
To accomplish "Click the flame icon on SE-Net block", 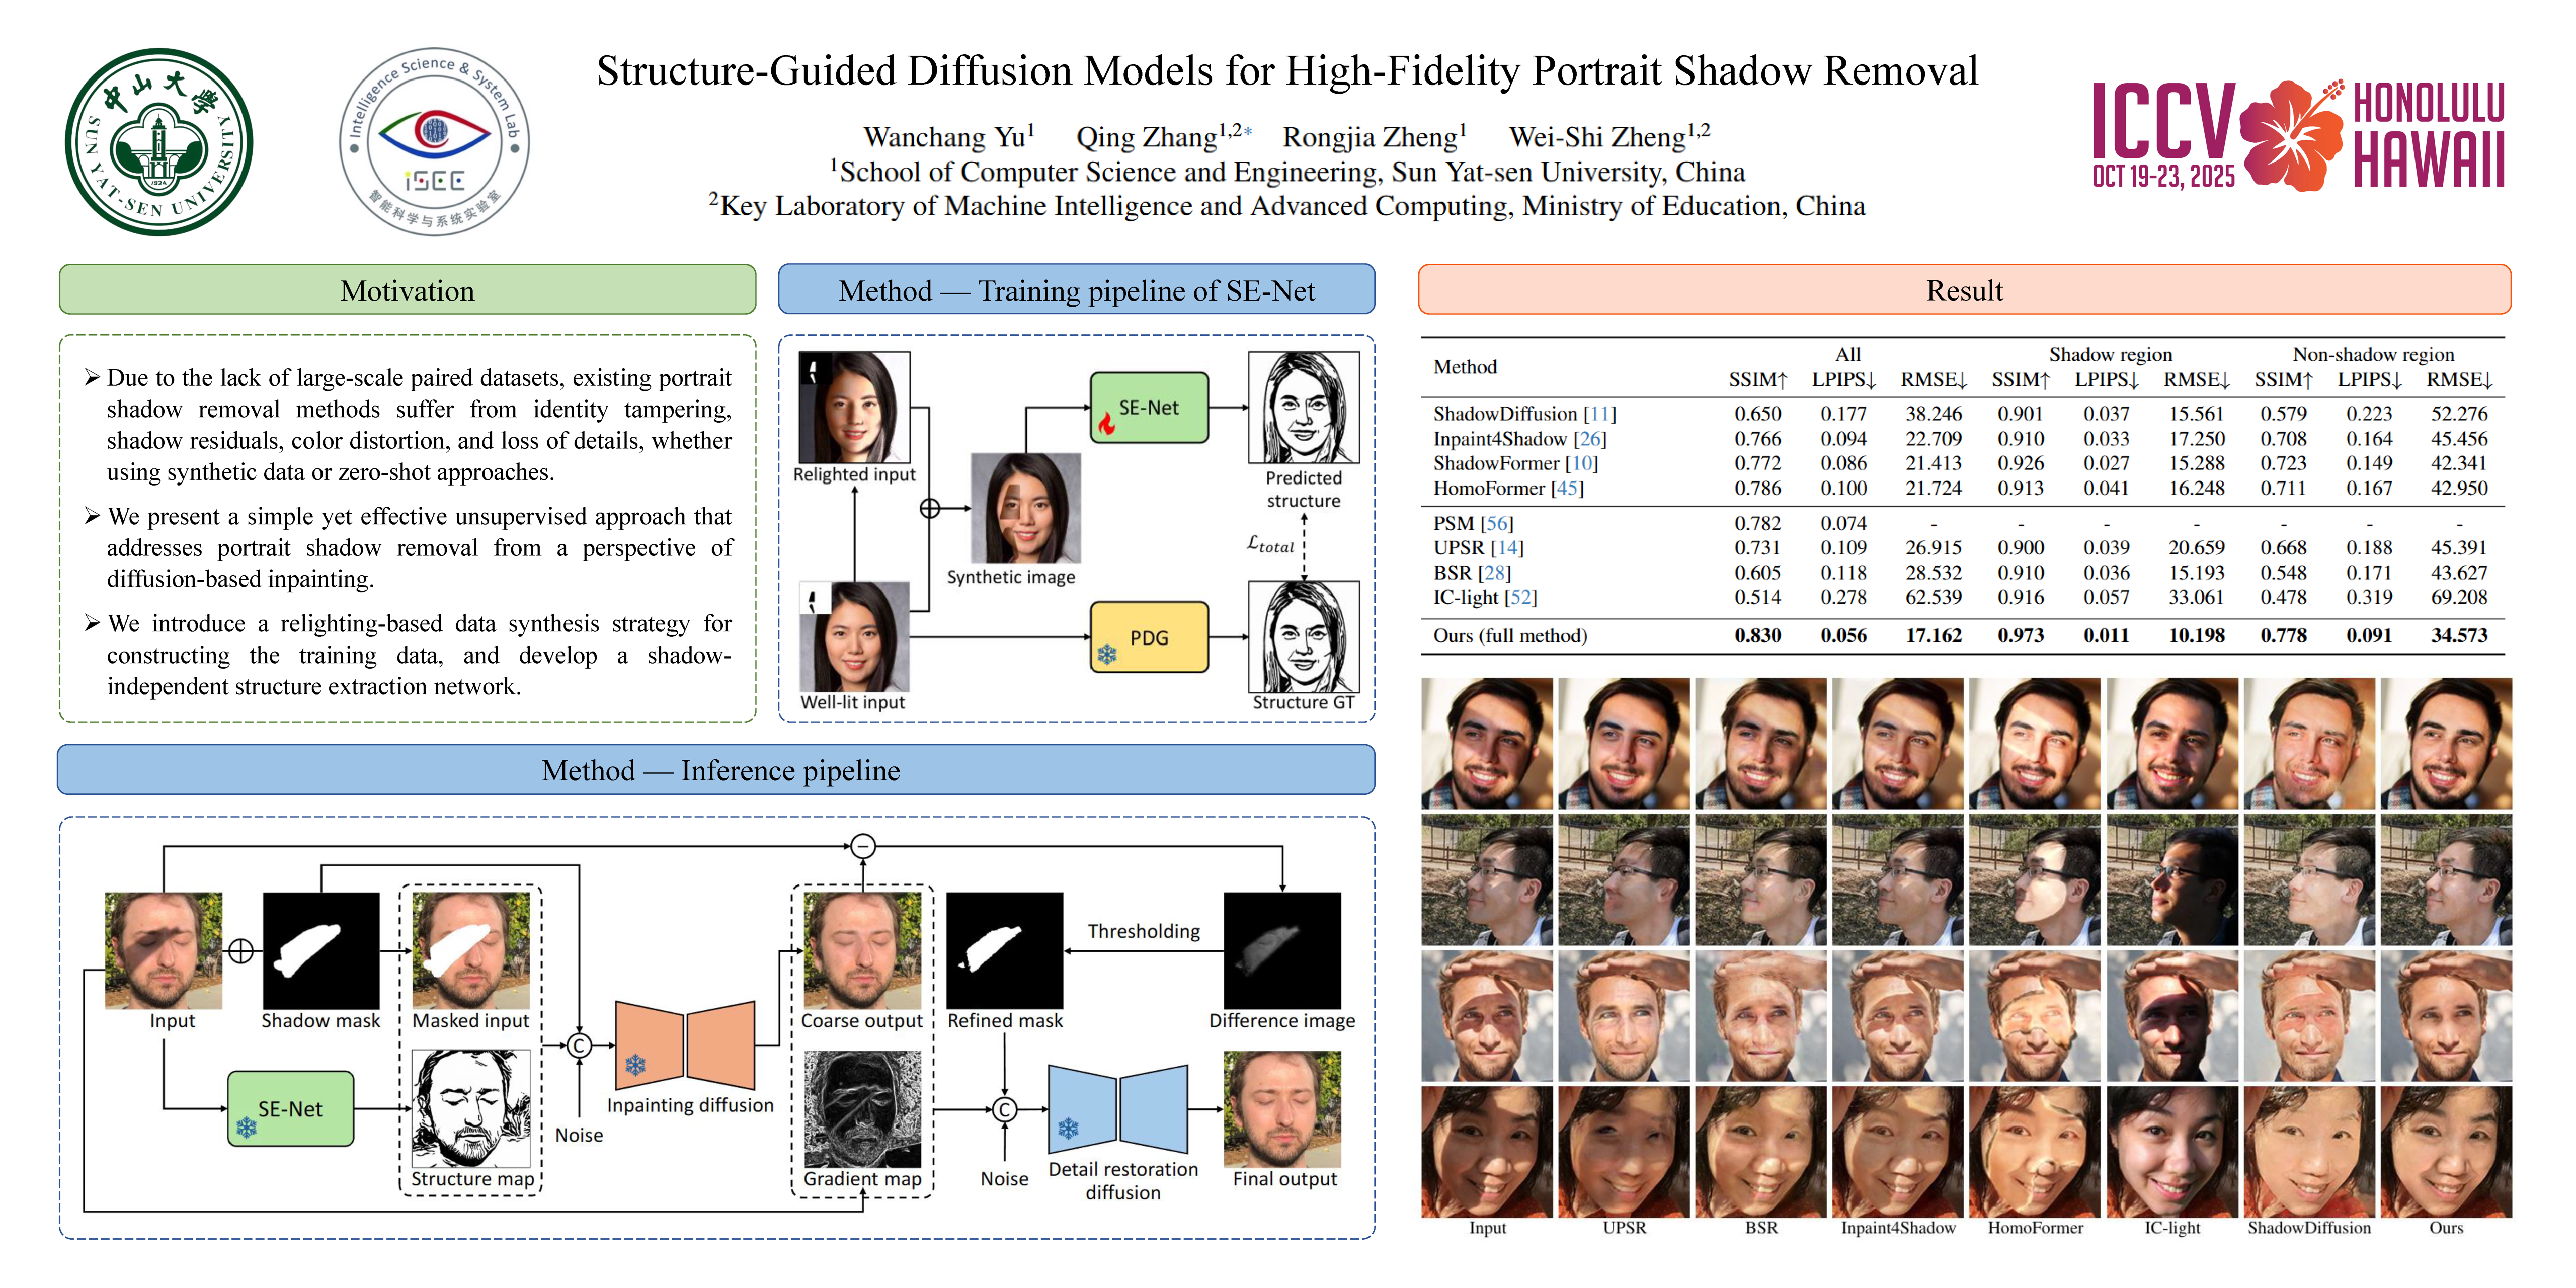I will coord(1106,424).
